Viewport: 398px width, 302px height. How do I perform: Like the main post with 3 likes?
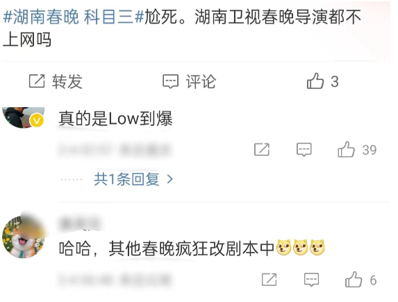click(x=315, y=81)
